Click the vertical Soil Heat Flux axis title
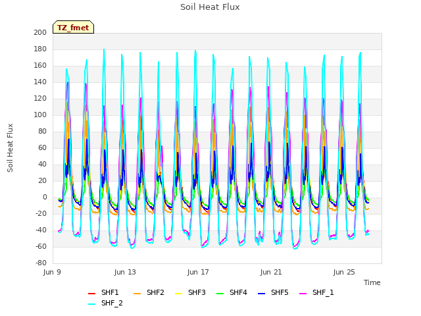 [x=10, y=148]
